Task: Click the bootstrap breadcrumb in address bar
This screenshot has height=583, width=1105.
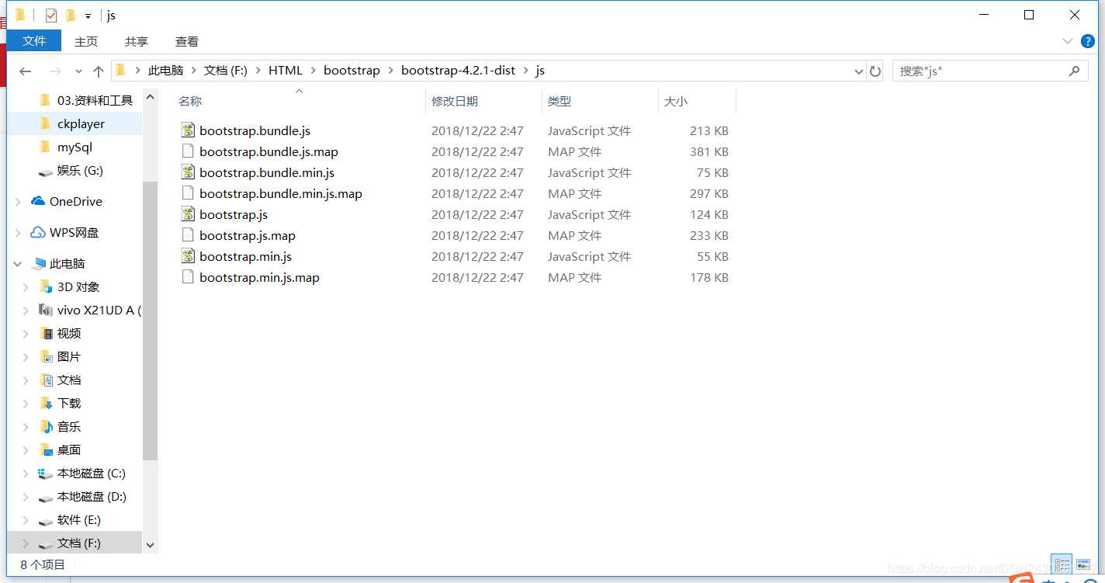Action: click(352, 71)
